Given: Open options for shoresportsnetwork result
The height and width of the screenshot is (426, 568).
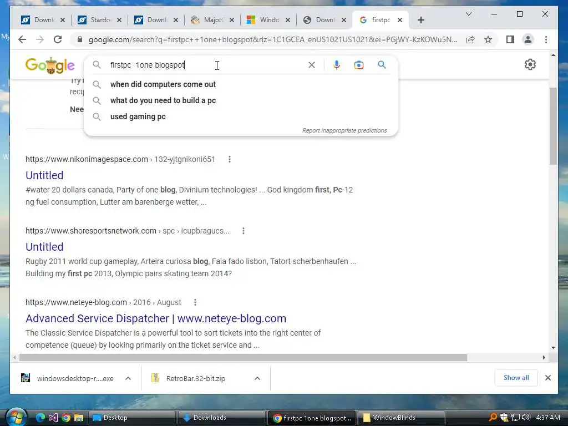Looking at the screenshot, I should [244, 231].
